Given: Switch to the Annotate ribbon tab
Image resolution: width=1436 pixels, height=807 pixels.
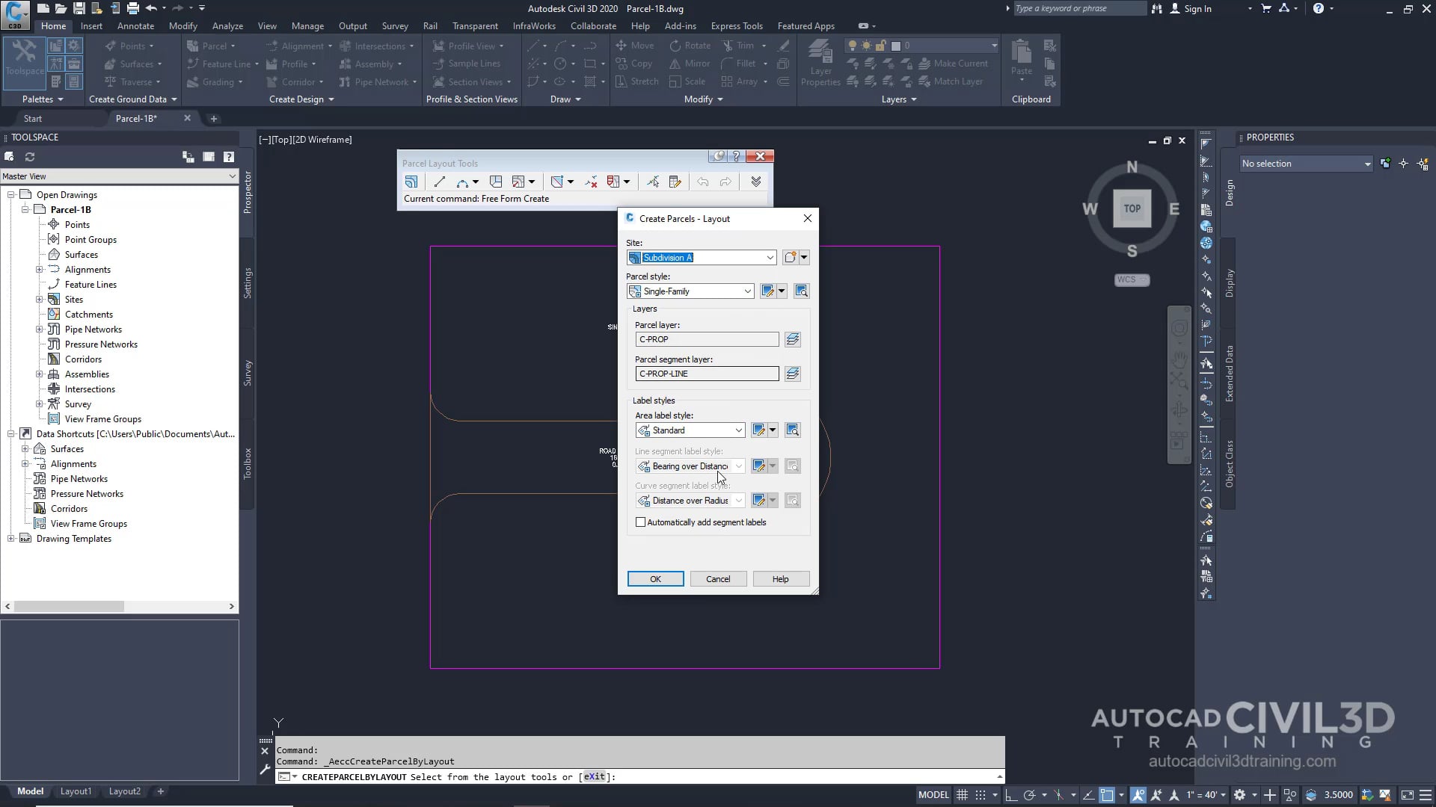Looking at the screenshot, I should pos(136,25).
